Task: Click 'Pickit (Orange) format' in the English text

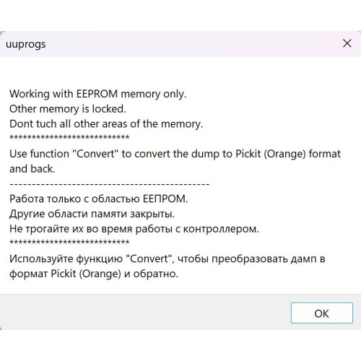Action: coord(288,154)
